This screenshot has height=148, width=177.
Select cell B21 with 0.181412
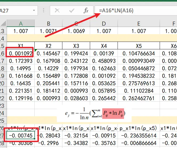[49, 91]
